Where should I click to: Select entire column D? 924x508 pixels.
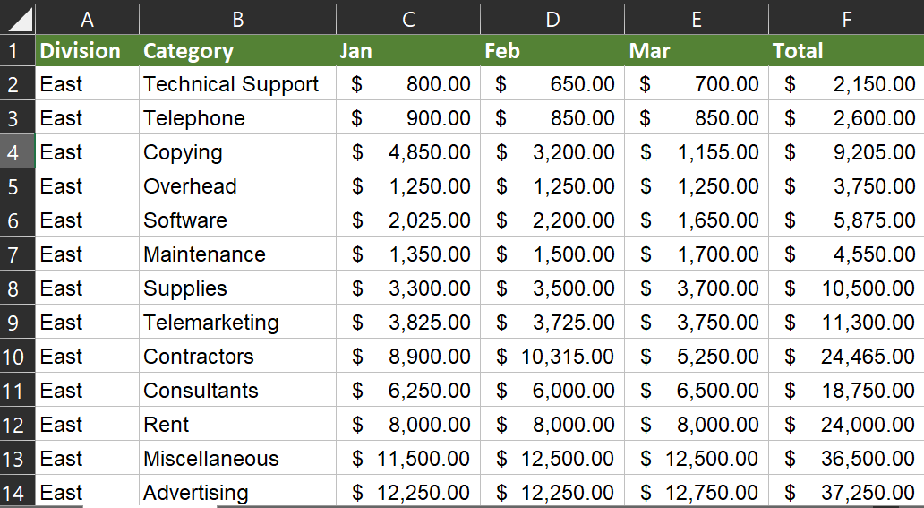click(552, 18)
